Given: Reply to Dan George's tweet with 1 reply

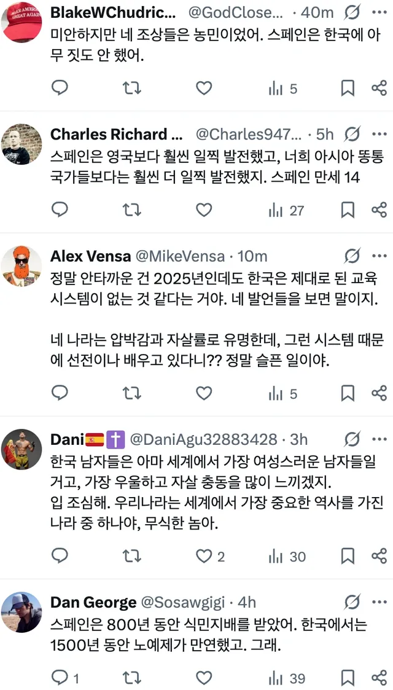Looking at the screenshot, I should click(65, 678).
